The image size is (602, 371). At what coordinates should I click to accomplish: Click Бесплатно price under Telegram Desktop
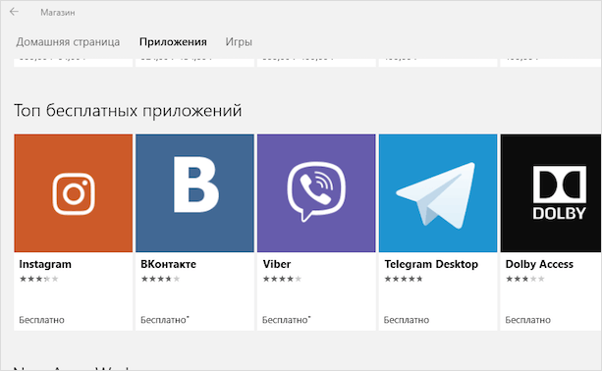click(x=407, y=320)
